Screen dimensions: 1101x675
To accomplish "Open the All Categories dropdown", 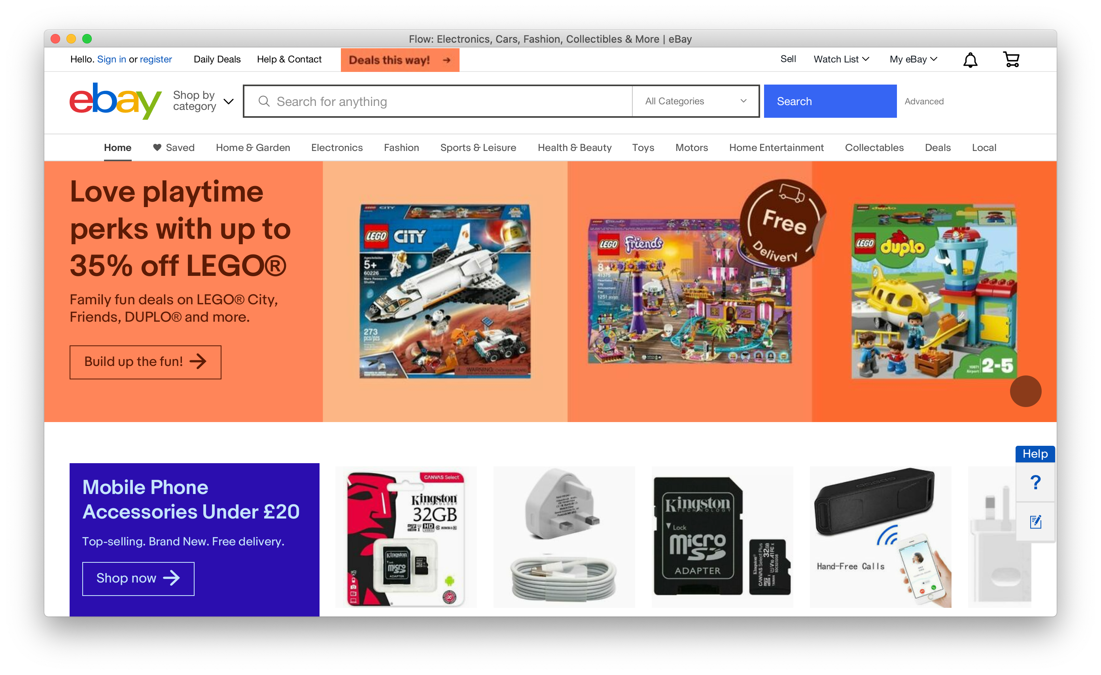I will click(x=696, y=101).
